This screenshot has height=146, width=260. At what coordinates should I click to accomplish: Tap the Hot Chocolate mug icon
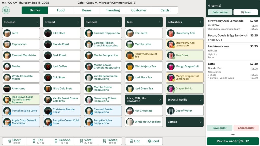click(x=130, y=111)
